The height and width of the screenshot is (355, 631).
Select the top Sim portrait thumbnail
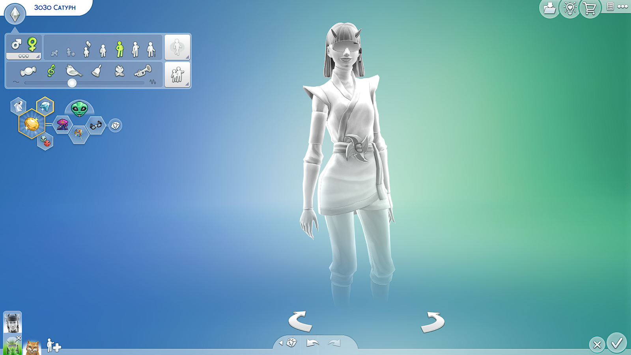tap(13, 323)
